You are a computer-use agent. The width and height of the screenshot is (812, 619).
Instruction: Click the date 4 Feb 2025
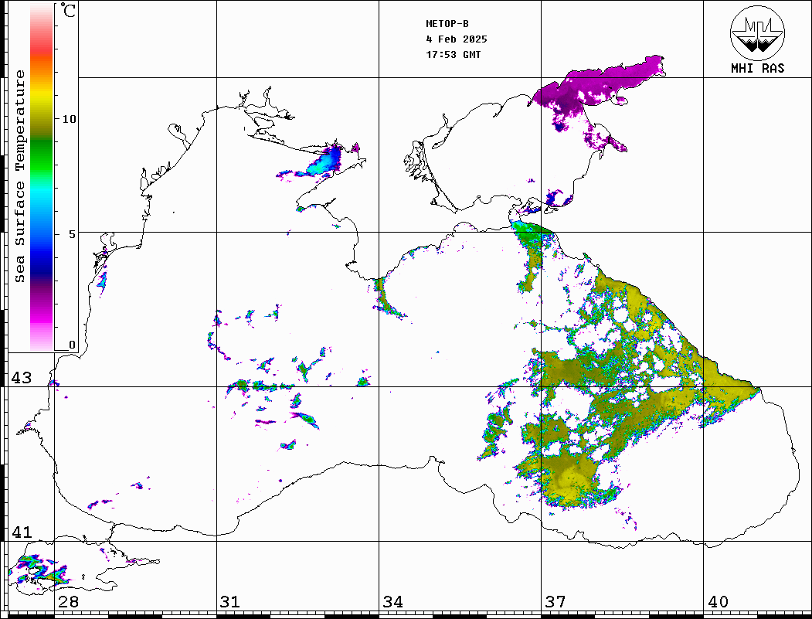[457, 39]
